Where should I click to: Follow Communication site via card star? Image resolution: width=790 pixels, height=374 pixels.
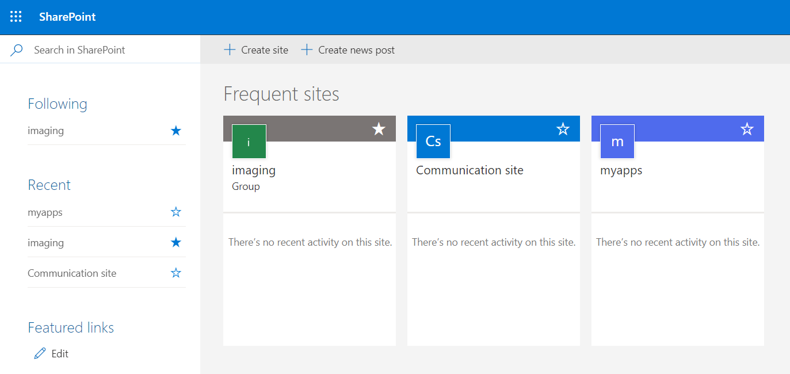(x=563, y=129)
